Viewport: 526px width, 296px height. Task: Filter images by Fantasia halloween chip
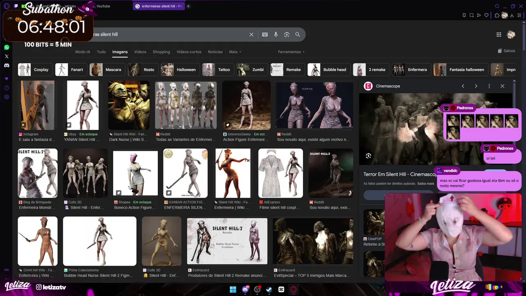[x=461, y=69]
